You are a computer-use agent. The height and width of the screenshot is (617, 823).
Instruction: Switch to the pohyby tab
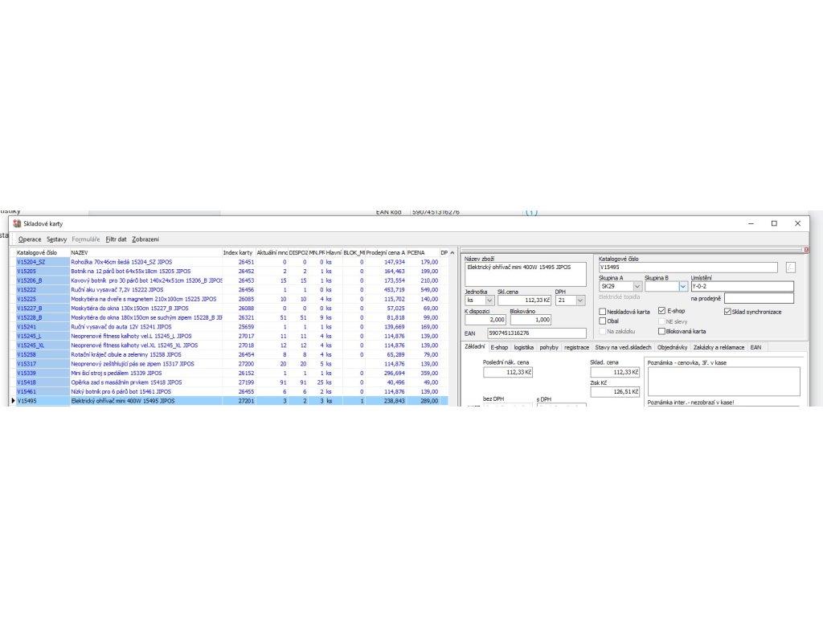coord(549,347)
